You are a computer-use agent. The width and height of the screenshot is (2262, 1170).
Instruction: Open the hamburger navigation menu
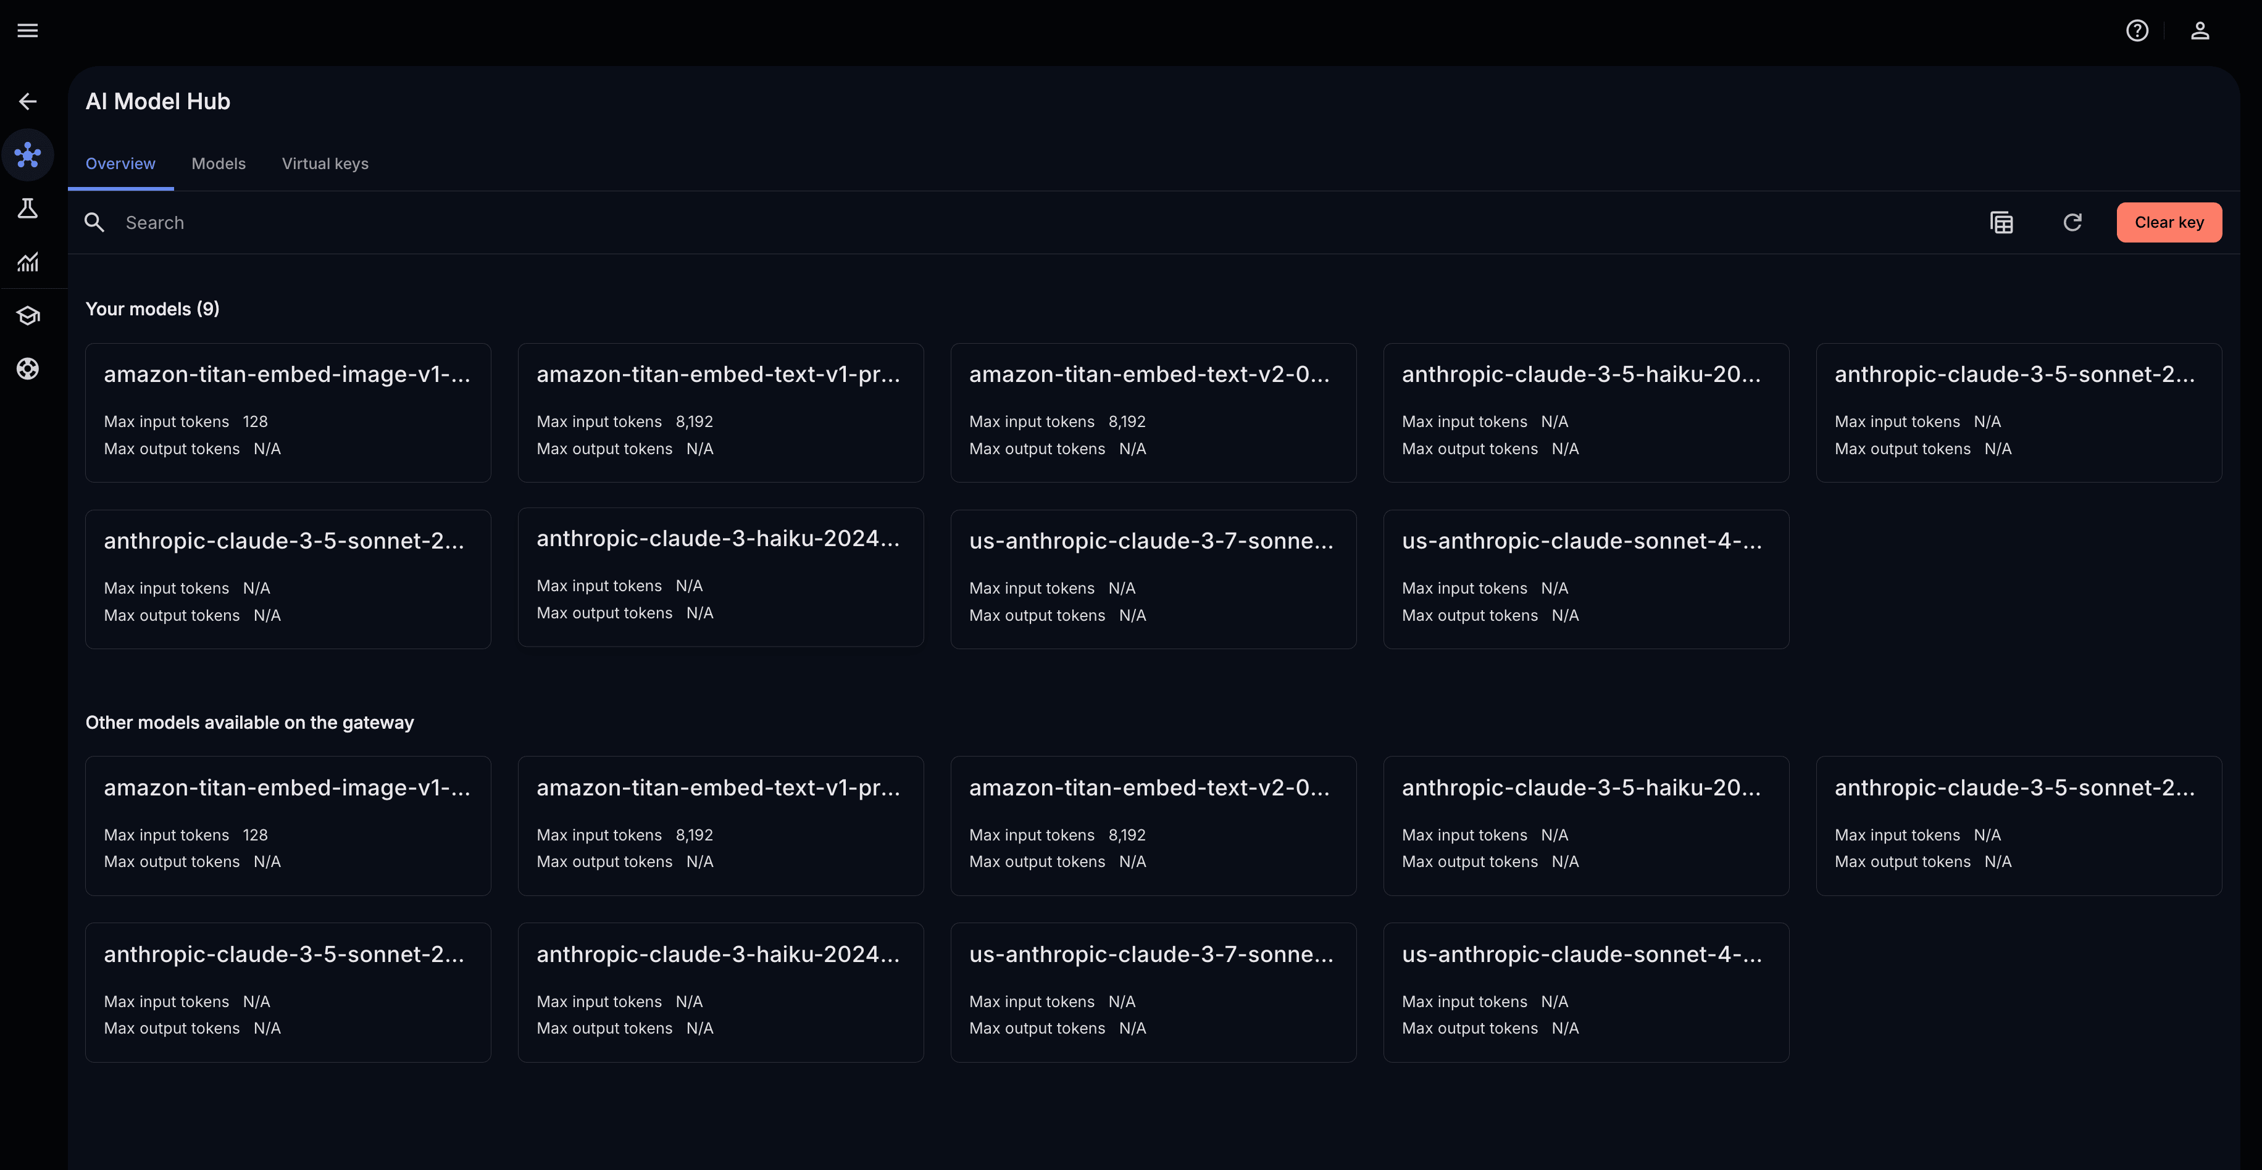pyautogui.click(x=28, y=31)
